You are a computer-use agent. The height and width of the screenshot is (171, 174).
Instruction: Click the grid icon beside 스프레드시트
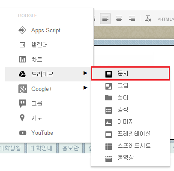point(108,146)
